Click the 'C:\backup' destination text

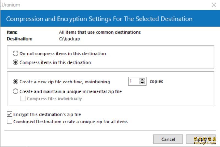(70, 39)
